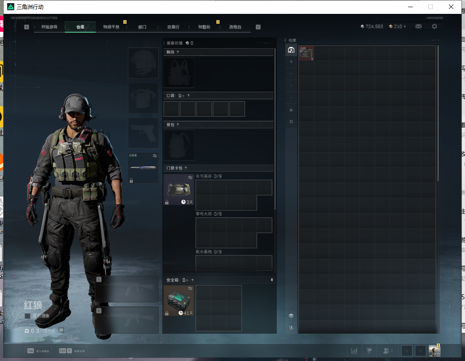Screen dimensions: 465x361
Task: Switch to the 开始游戏 tab
Action: coord(49,27)
